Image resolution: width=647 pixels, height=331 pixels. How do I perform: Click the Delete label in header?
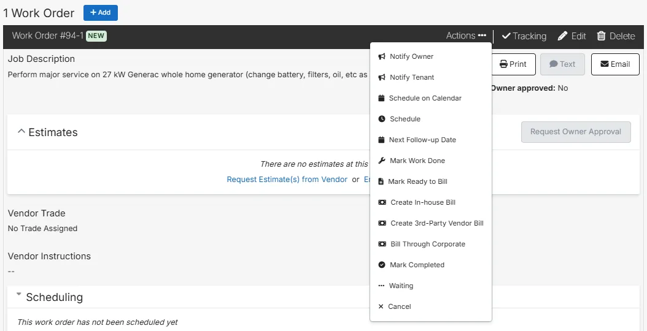(622, 36)
